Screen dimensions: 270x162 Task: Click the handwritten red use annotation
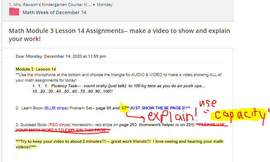pos(208,103)
